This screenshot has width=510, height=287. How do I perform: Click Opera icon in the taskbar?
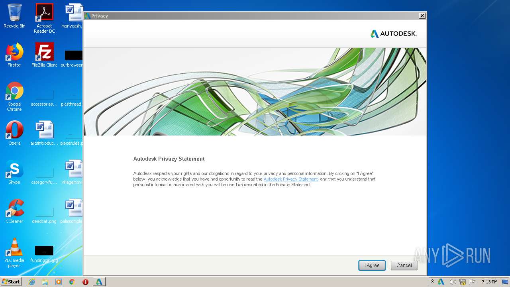tap(85, 282)
